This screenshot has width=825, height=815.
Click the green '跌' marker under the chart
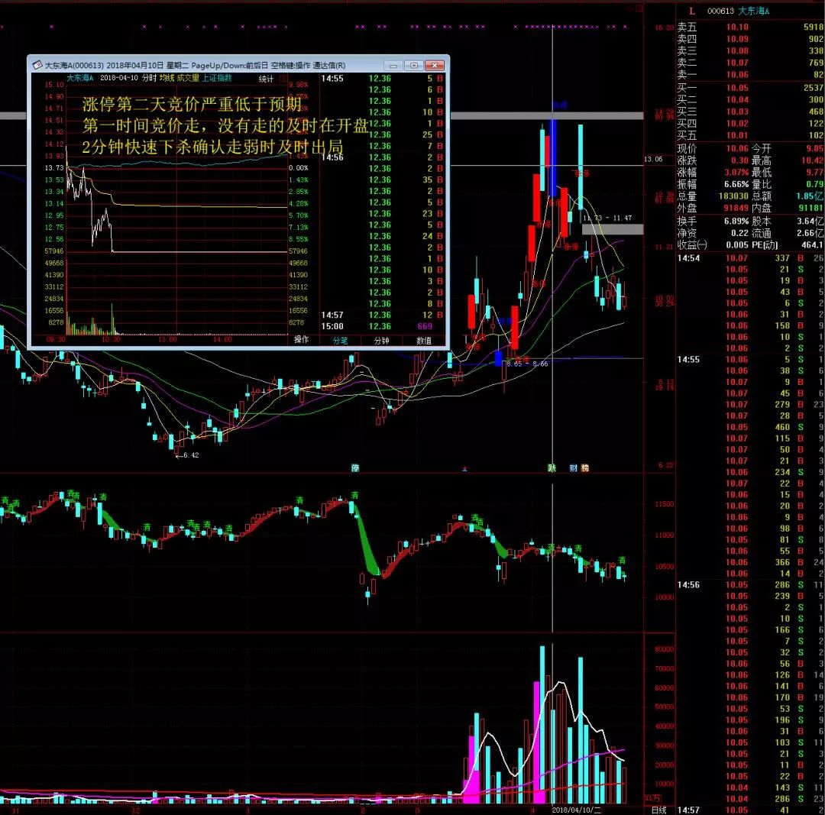(552, 467)
